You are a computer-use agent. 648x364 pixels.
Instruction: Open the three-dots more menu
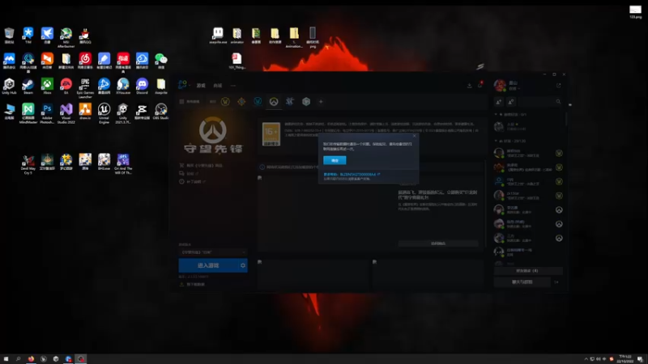(x=233, y=86)
